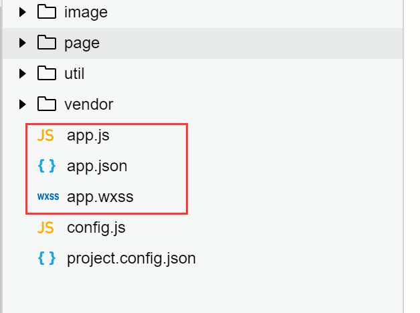Open the app.js file
The image size is (420, 313).
click(x=88, y=135)
